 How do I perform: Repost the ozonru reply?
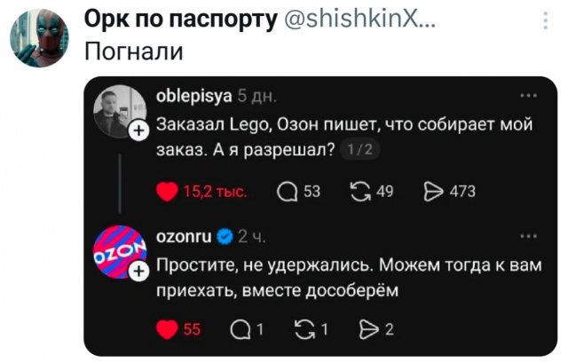click(x=304, y=330)
